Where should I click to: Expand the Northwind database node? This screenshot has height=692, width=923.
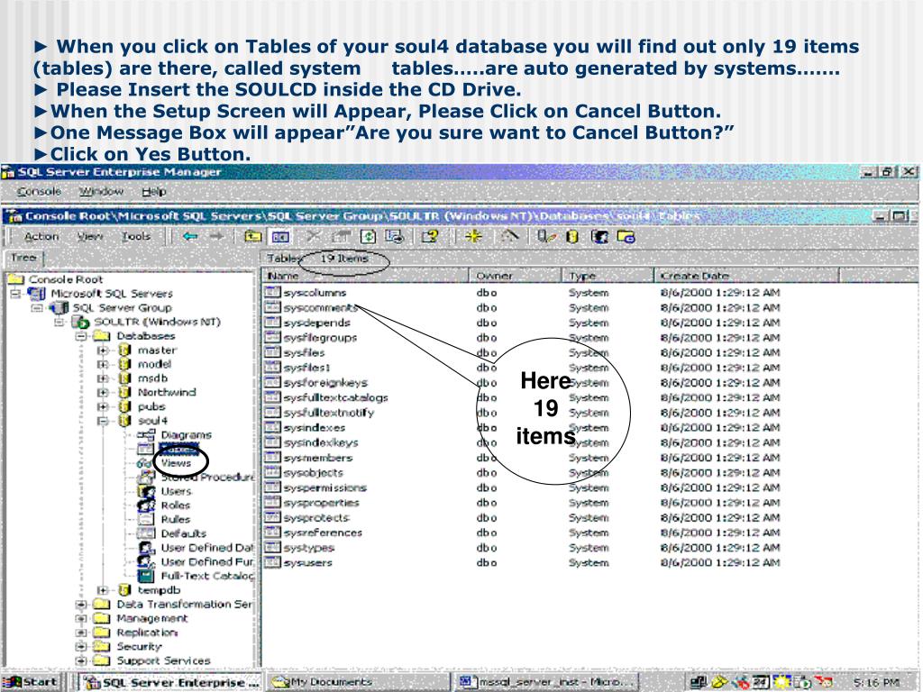pos(103,393)
